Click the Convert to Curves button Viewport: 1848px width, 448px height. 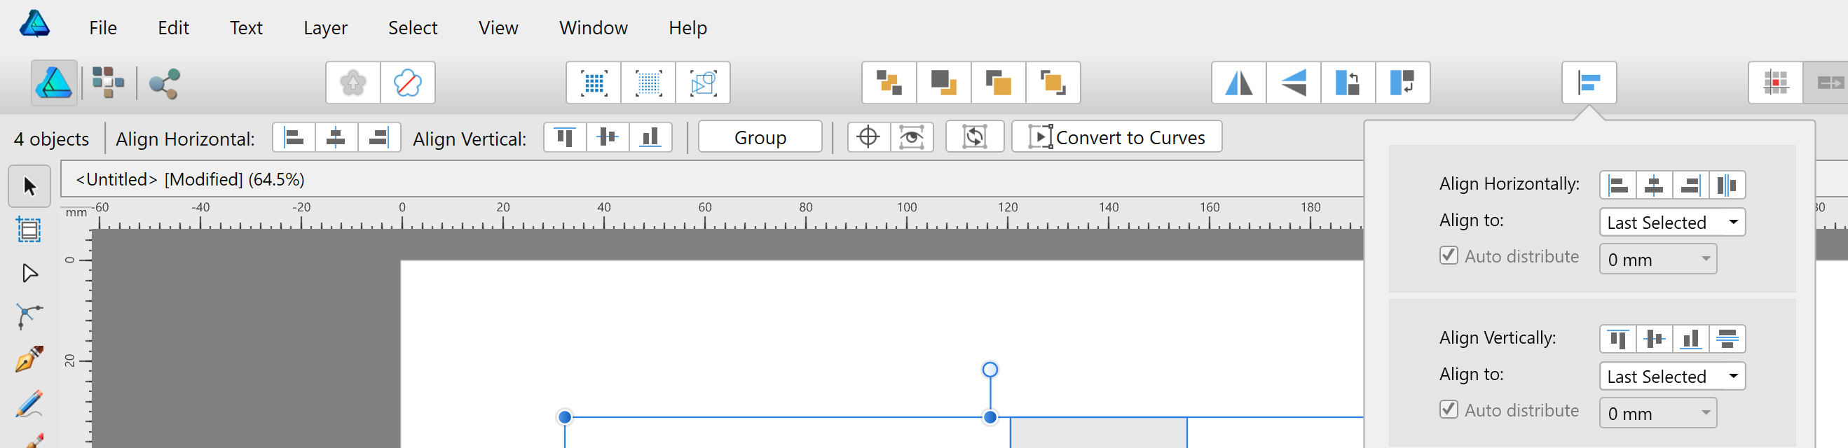pyautogui.click(x=1116, y=137)
